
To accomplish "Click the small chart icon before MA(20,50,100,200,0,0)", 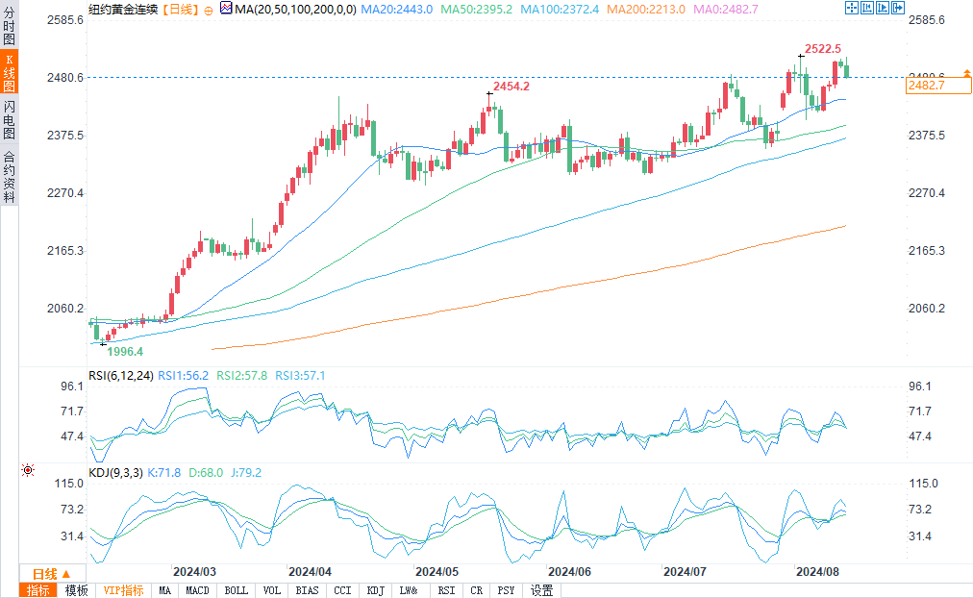I will [x=226, y=8].
